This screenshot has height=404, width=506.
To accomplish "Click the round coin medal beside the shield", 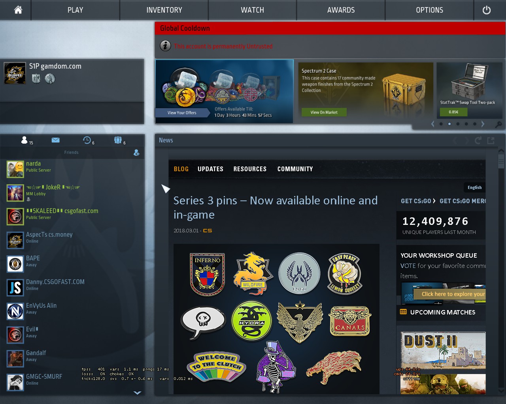I will (x=50, y=79).
